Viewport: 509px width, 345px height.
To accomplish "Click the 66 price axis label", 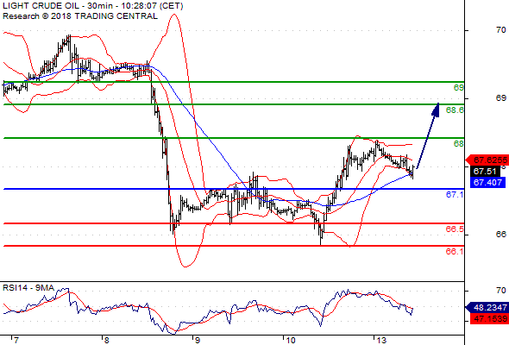I will (501, 235).
